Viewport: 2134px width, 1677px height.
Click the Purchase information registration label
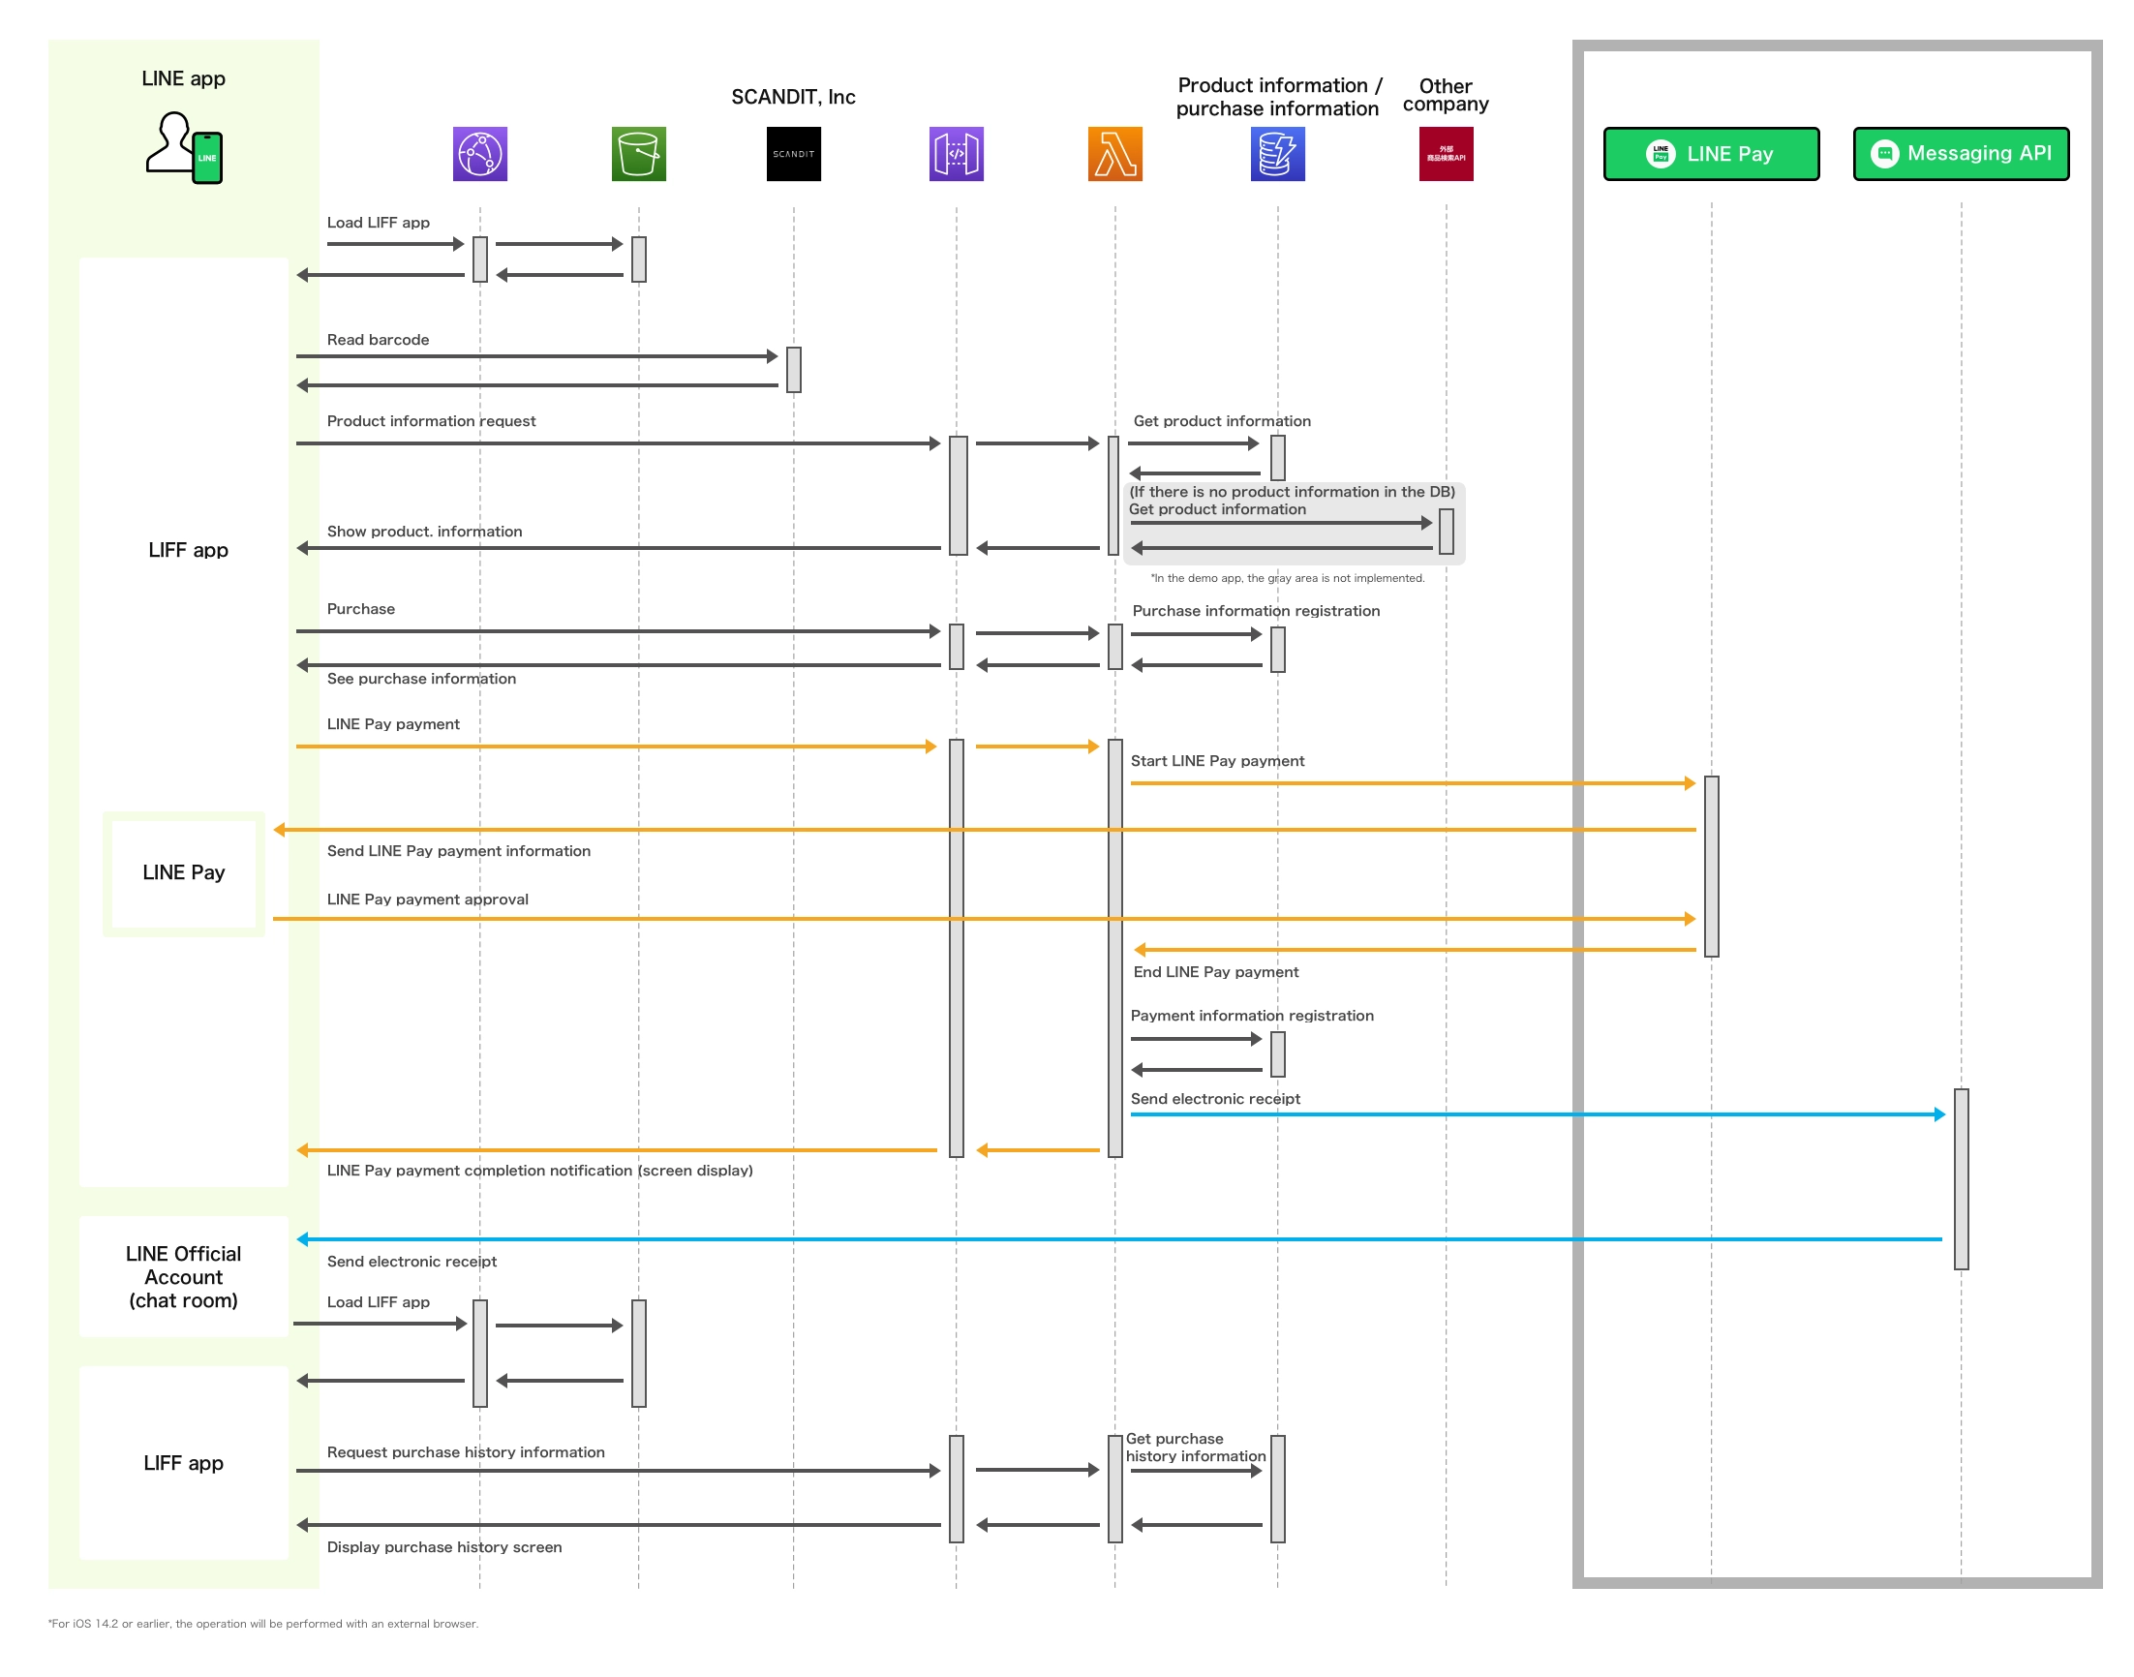click(1256, 611)
